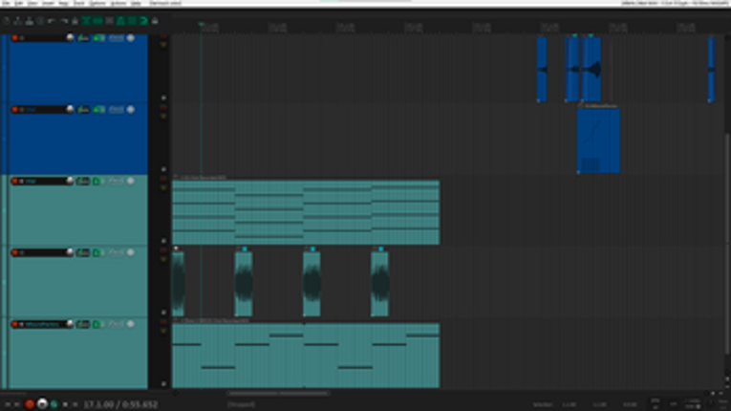Arm the first blue track for recording
Viewport: 731px width, 411px height.
14,38
